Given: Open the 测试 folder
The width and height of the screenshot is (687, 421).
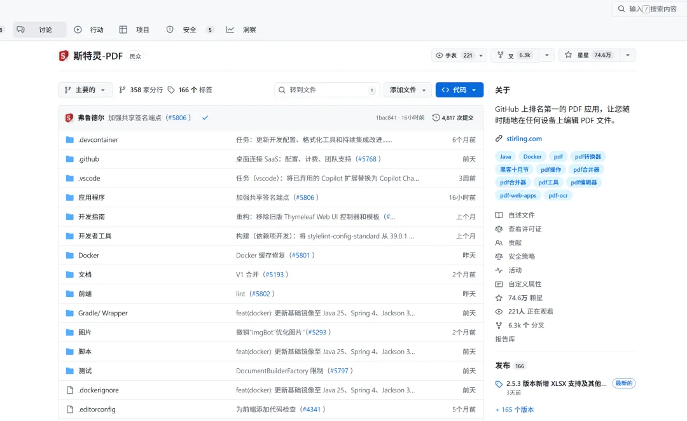Looking at the screenshot, I should 85,371.
